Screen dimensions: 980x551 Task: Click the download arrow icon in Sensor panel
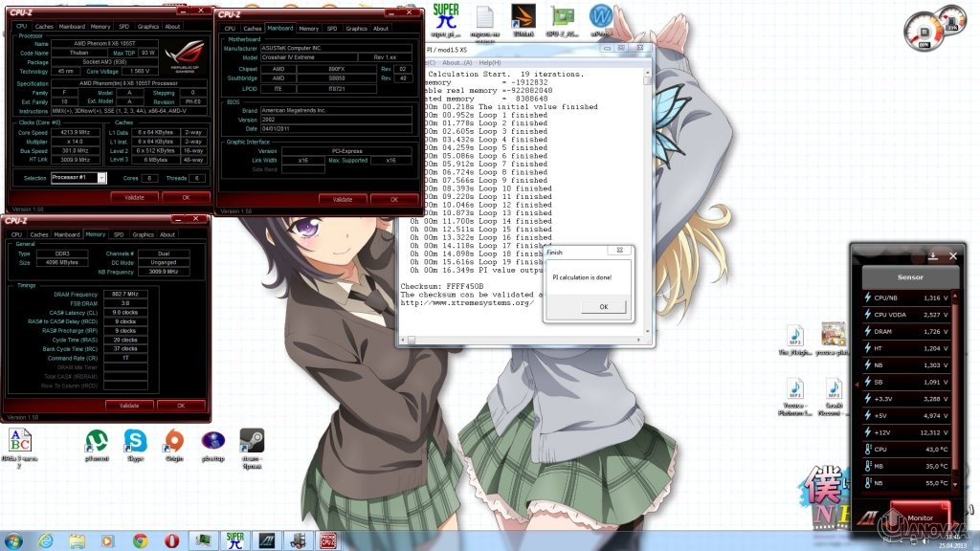click(x=933, y=255)
